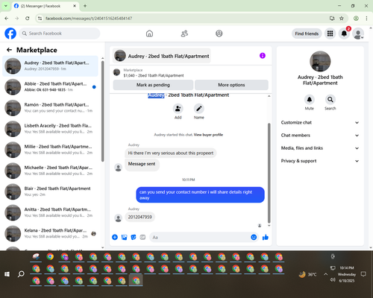Open Abbie's 2bed 1bath conversation
This screenshot has width=373, height=298.
[x=50, y=87]
